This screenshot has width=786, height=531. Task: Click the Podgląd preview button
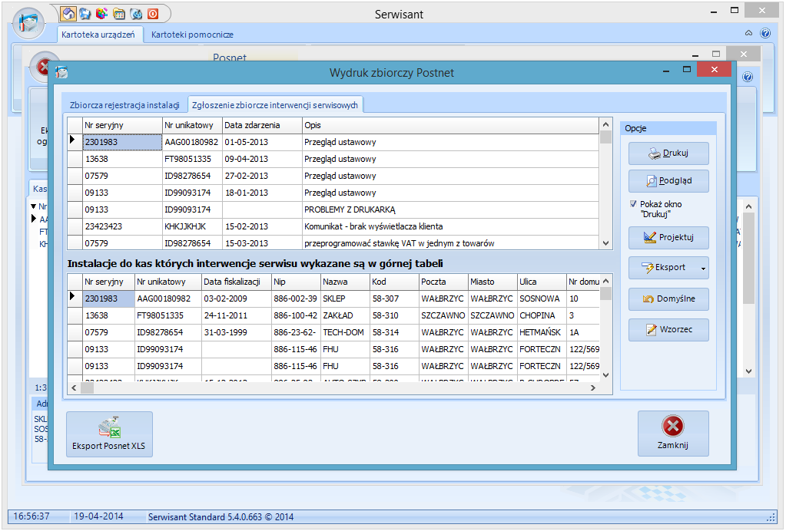[668, 180]
